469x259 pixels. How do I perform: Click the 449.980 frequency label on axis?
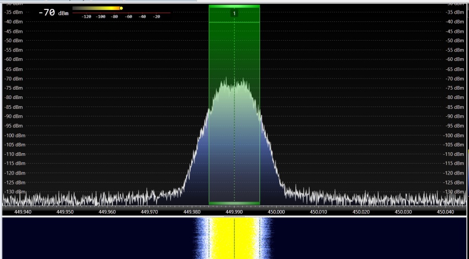click(x=192, y=212)
